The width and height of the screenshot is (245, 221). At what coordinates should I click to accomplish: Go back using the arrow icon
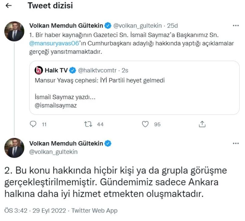pyautogui.click(x=8, y=5)
